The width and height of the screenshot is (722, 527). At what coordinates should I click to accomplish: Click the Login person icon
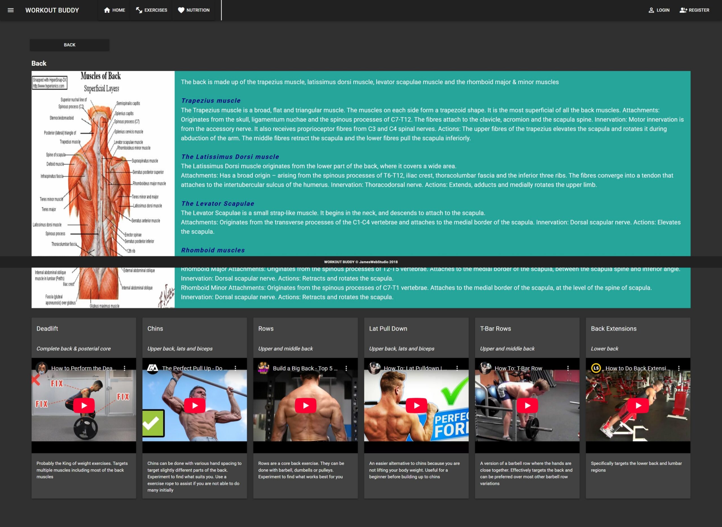coord(651,10)
